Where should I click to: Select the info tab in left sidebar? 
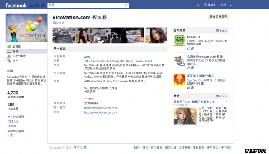[x=26, y=51]
